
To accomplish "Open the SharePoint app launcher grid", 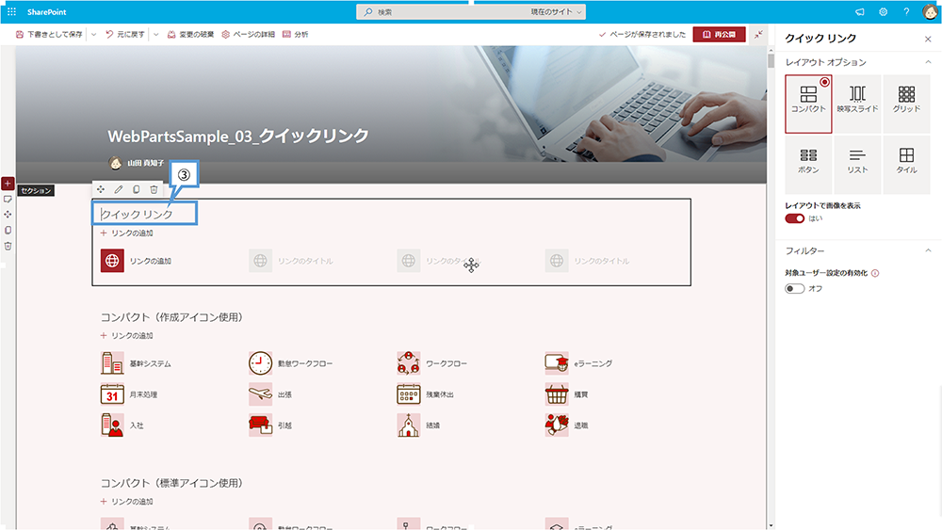I will (x=11, y=11).
